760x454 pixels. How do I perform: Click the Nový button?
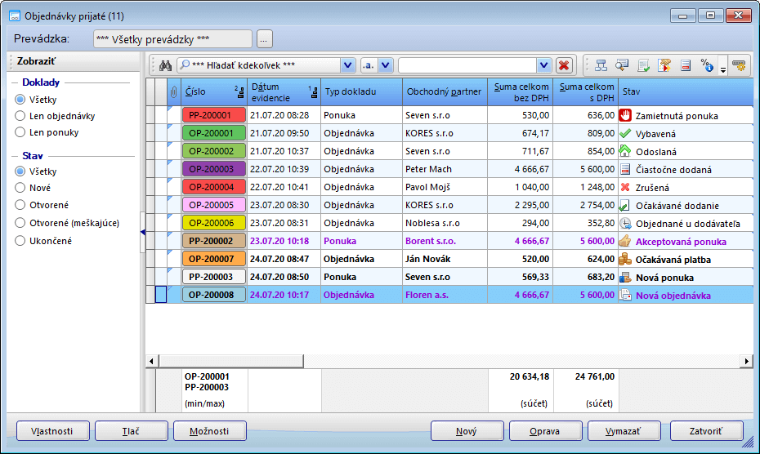[x=467, y=431]
